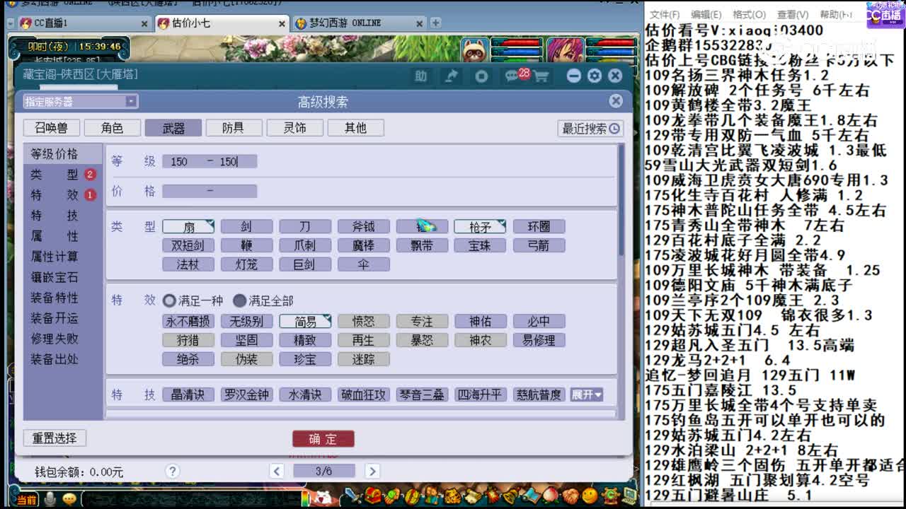The height and width of the screenshot is (509, 906).
Task: Click the 确定 confirm button
Action: (x=323, y=439)
